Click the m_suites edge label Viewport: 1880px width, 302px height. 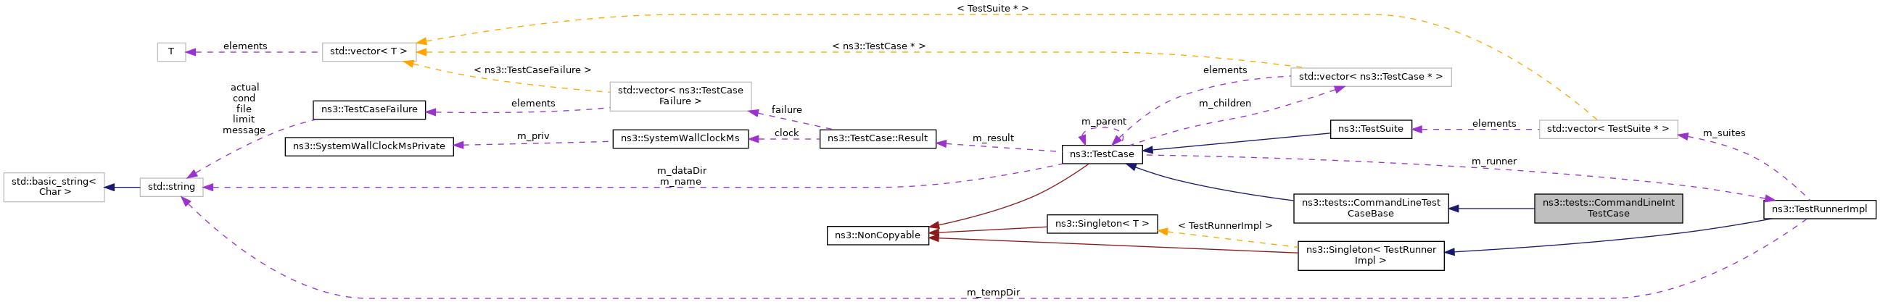point(1724,133)
